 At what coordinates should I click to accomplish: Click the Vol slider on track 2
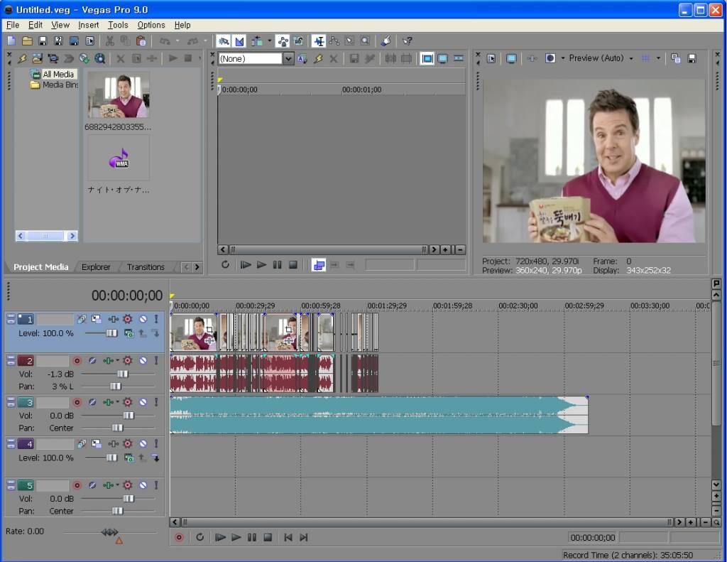[x=122, y=374]
